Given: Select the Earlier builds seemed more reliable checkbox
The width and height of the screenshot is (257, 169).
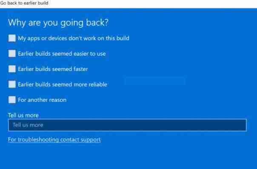Looking at the screenshot, I should pyautogui.click(x=12, y=84).
